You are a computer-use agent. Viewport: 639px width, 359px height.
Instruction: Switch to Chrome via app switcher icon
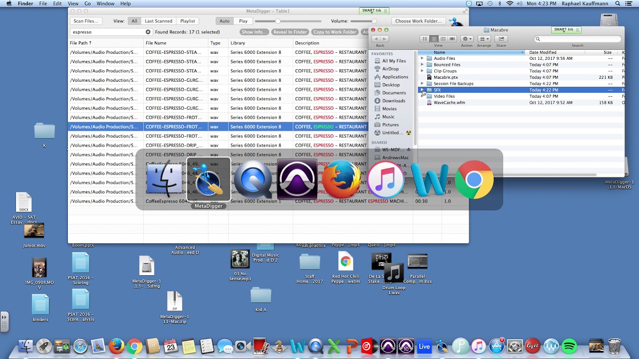[x=474, y=179]
